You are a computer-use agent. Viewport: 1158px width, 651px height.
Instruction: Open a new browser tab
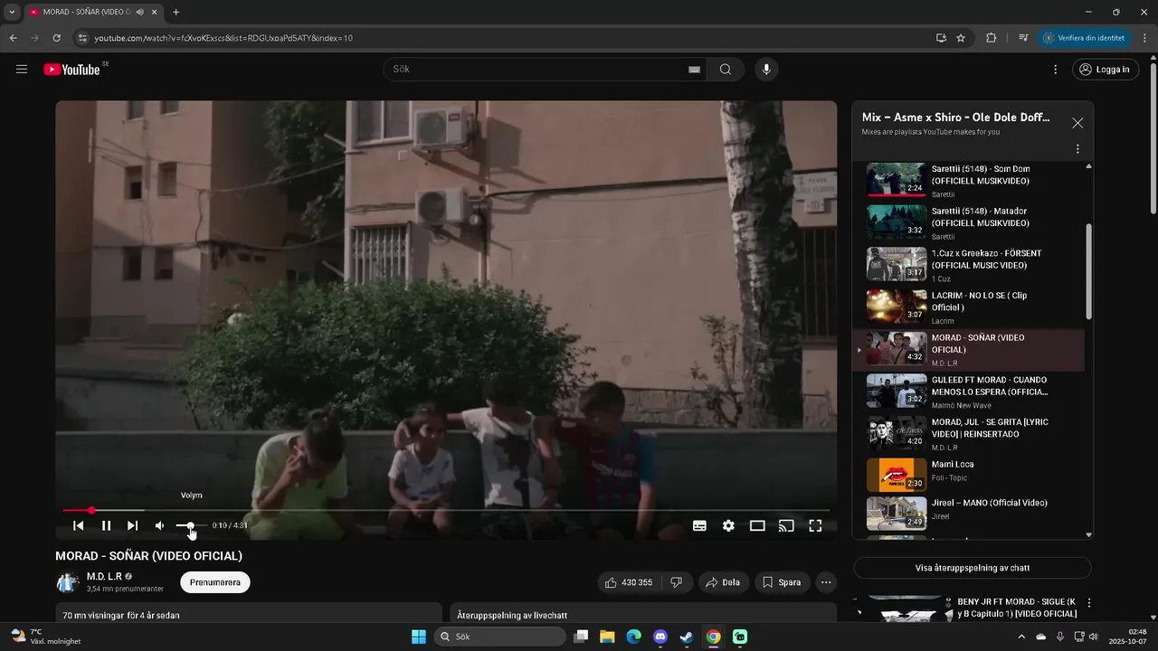(176, 12)
